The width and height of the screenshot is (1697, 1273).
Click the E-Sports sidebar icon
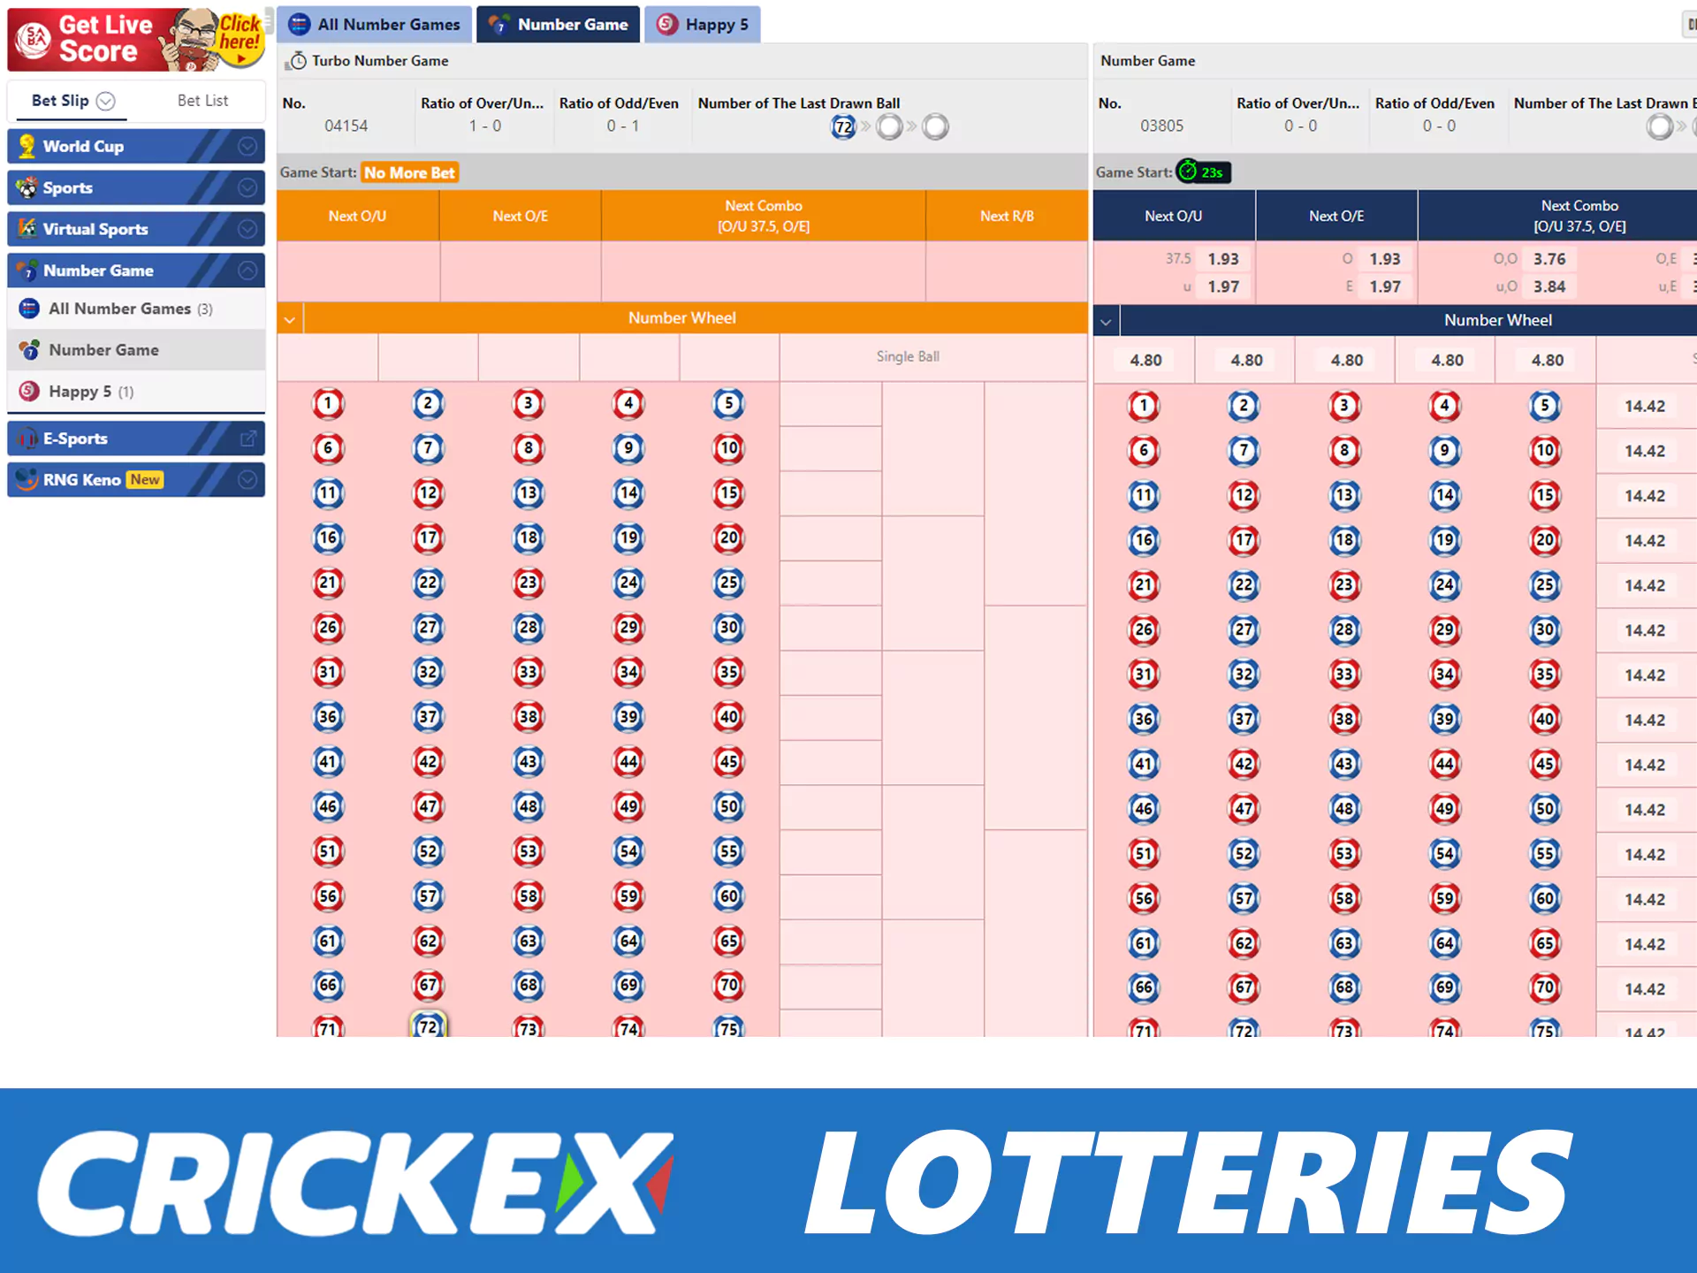point(27,438)
